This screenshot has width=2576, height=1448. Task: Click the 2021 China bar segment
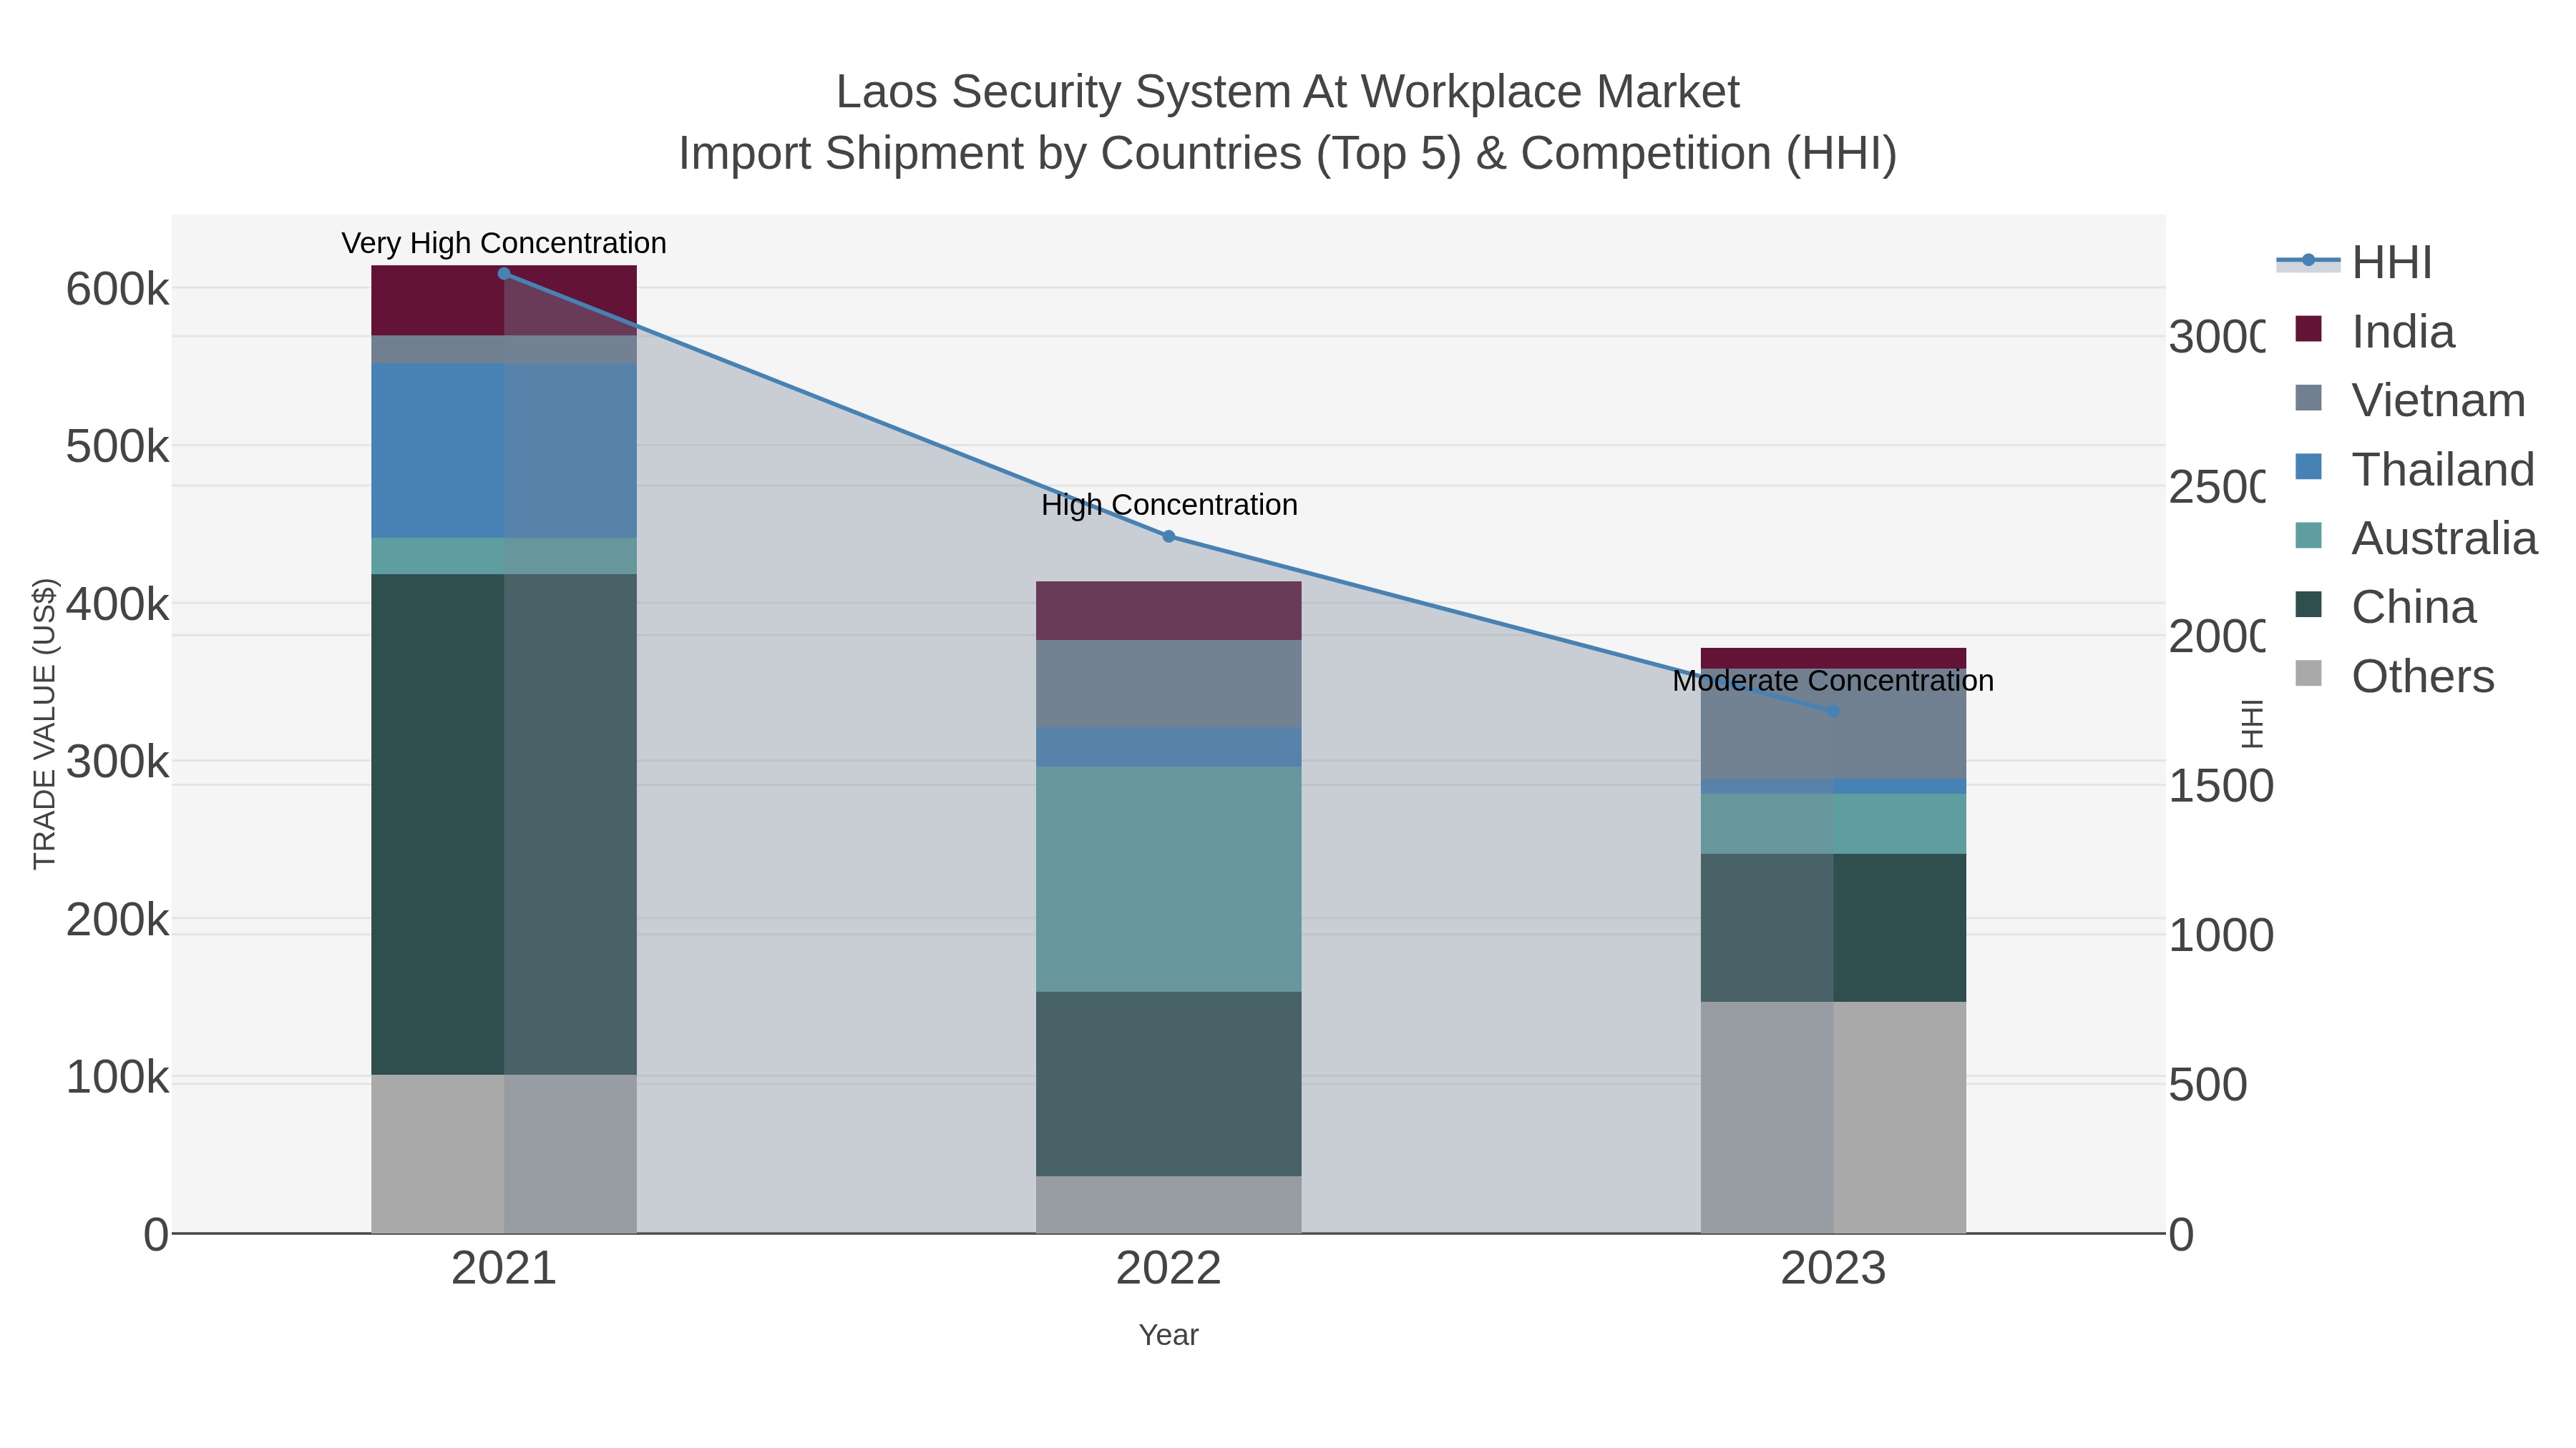tap(504, 824)
